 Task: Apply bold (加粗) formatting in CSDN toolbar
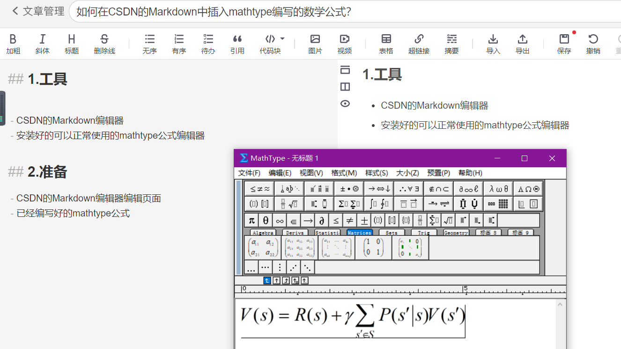(x=13, y=45)
